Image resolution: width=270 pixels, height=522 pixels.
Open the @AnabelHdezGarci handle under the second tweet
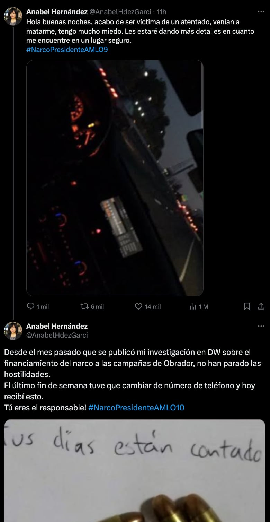pyautogui.click(x=57, y=335)
